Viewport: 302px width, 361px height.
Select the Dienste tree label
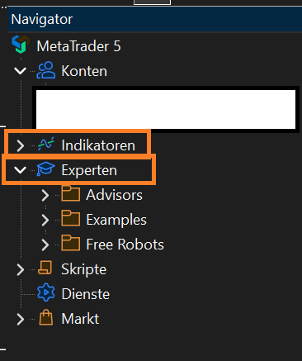pos(86,294)
